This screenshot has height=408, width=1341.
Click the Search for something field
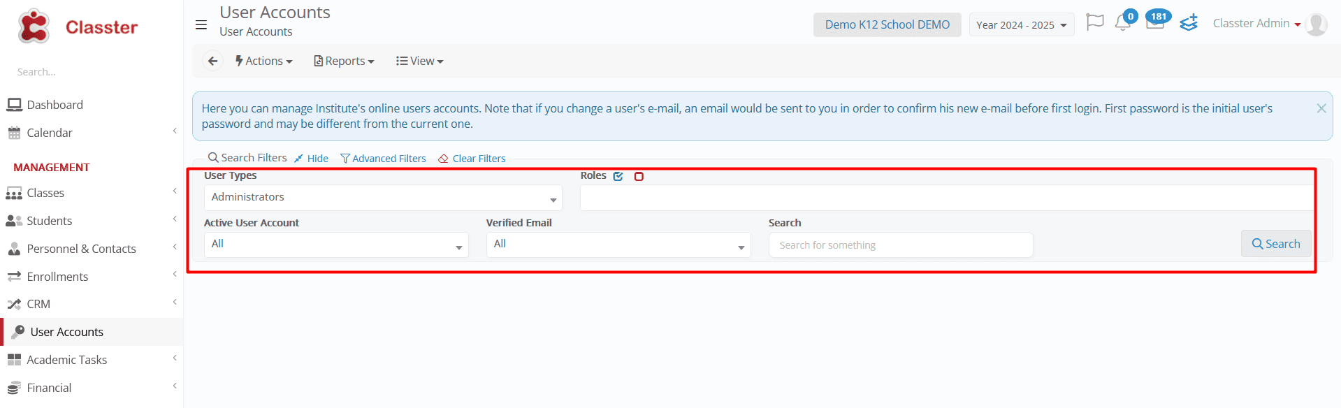[x=901, y=245]
